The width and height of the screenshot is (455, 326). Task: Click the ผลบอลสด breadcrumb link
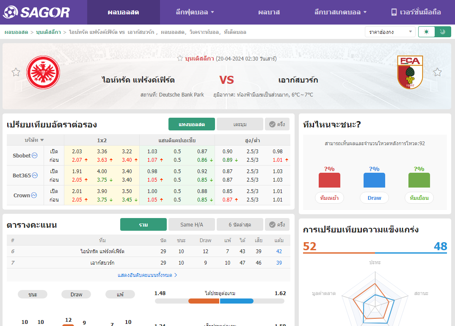(16, 32)
